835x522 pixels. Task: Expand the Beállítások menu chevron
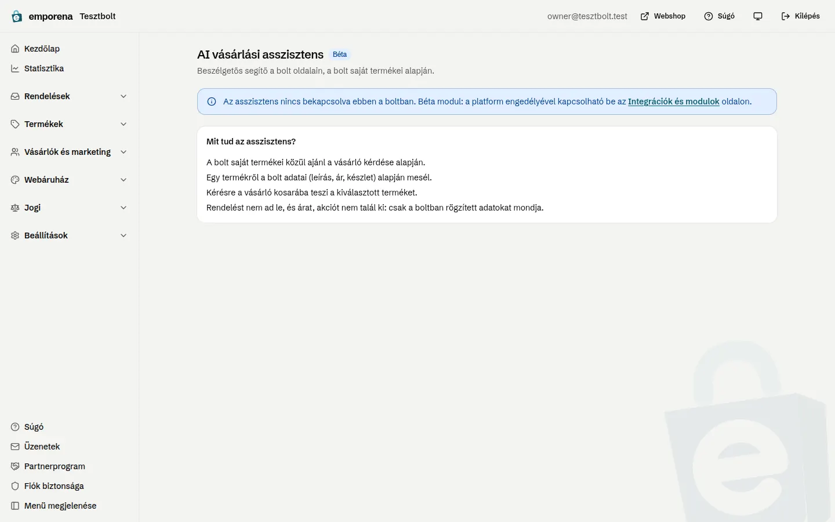[x=124, y=235]
